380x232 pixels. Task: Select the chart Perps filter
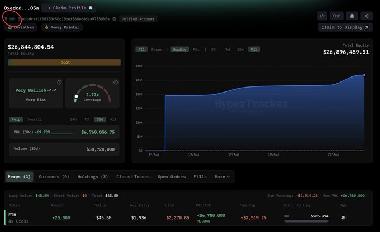tap(156, 49)
